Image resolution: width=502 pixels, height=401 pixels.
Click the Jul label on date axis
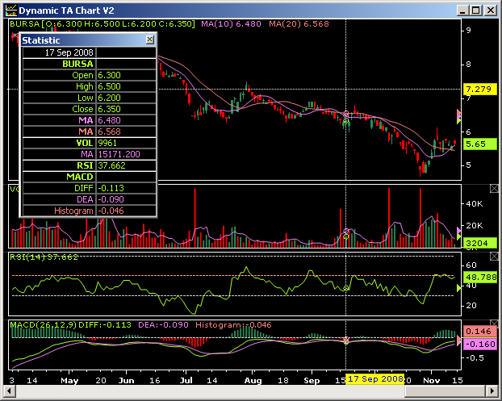coord(186,381)
